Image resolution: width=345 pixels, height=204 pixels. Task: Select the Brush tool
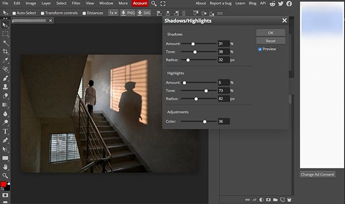coord(5,78)
